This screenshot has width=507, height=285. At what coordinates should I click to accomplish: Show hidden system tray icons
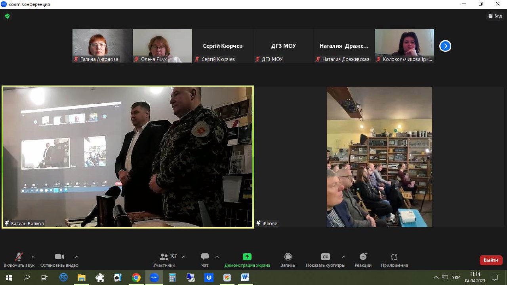pyautogui.click(x=436, y=277)
